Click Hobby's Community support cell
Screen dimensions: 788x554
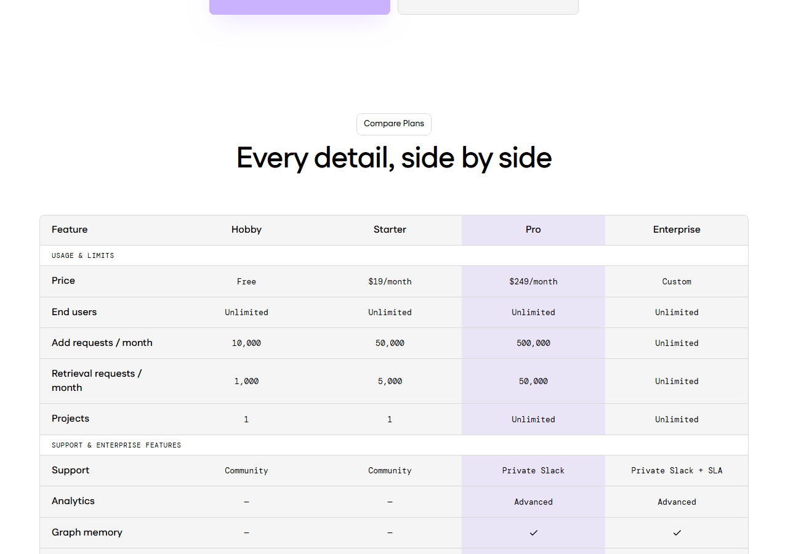pos(246,471)
